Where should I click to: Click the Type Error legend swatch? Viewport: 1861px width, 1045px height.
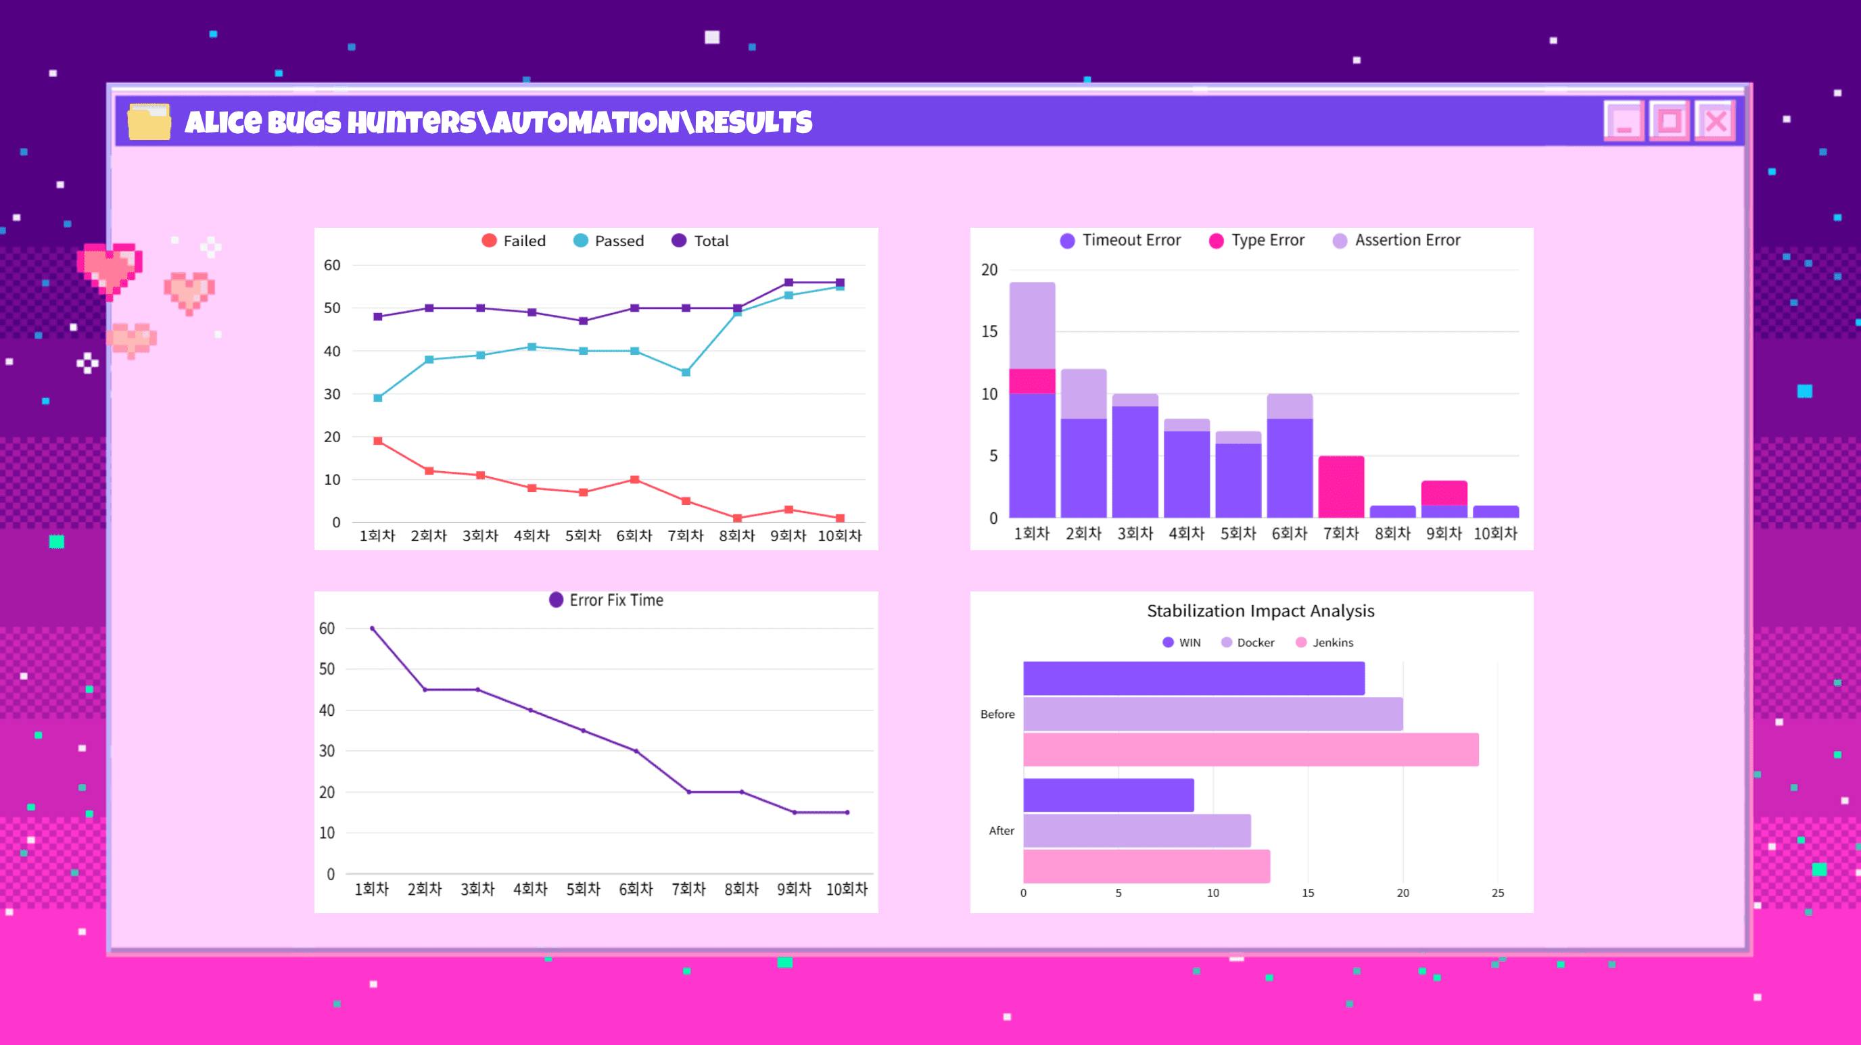point(1216,241)
